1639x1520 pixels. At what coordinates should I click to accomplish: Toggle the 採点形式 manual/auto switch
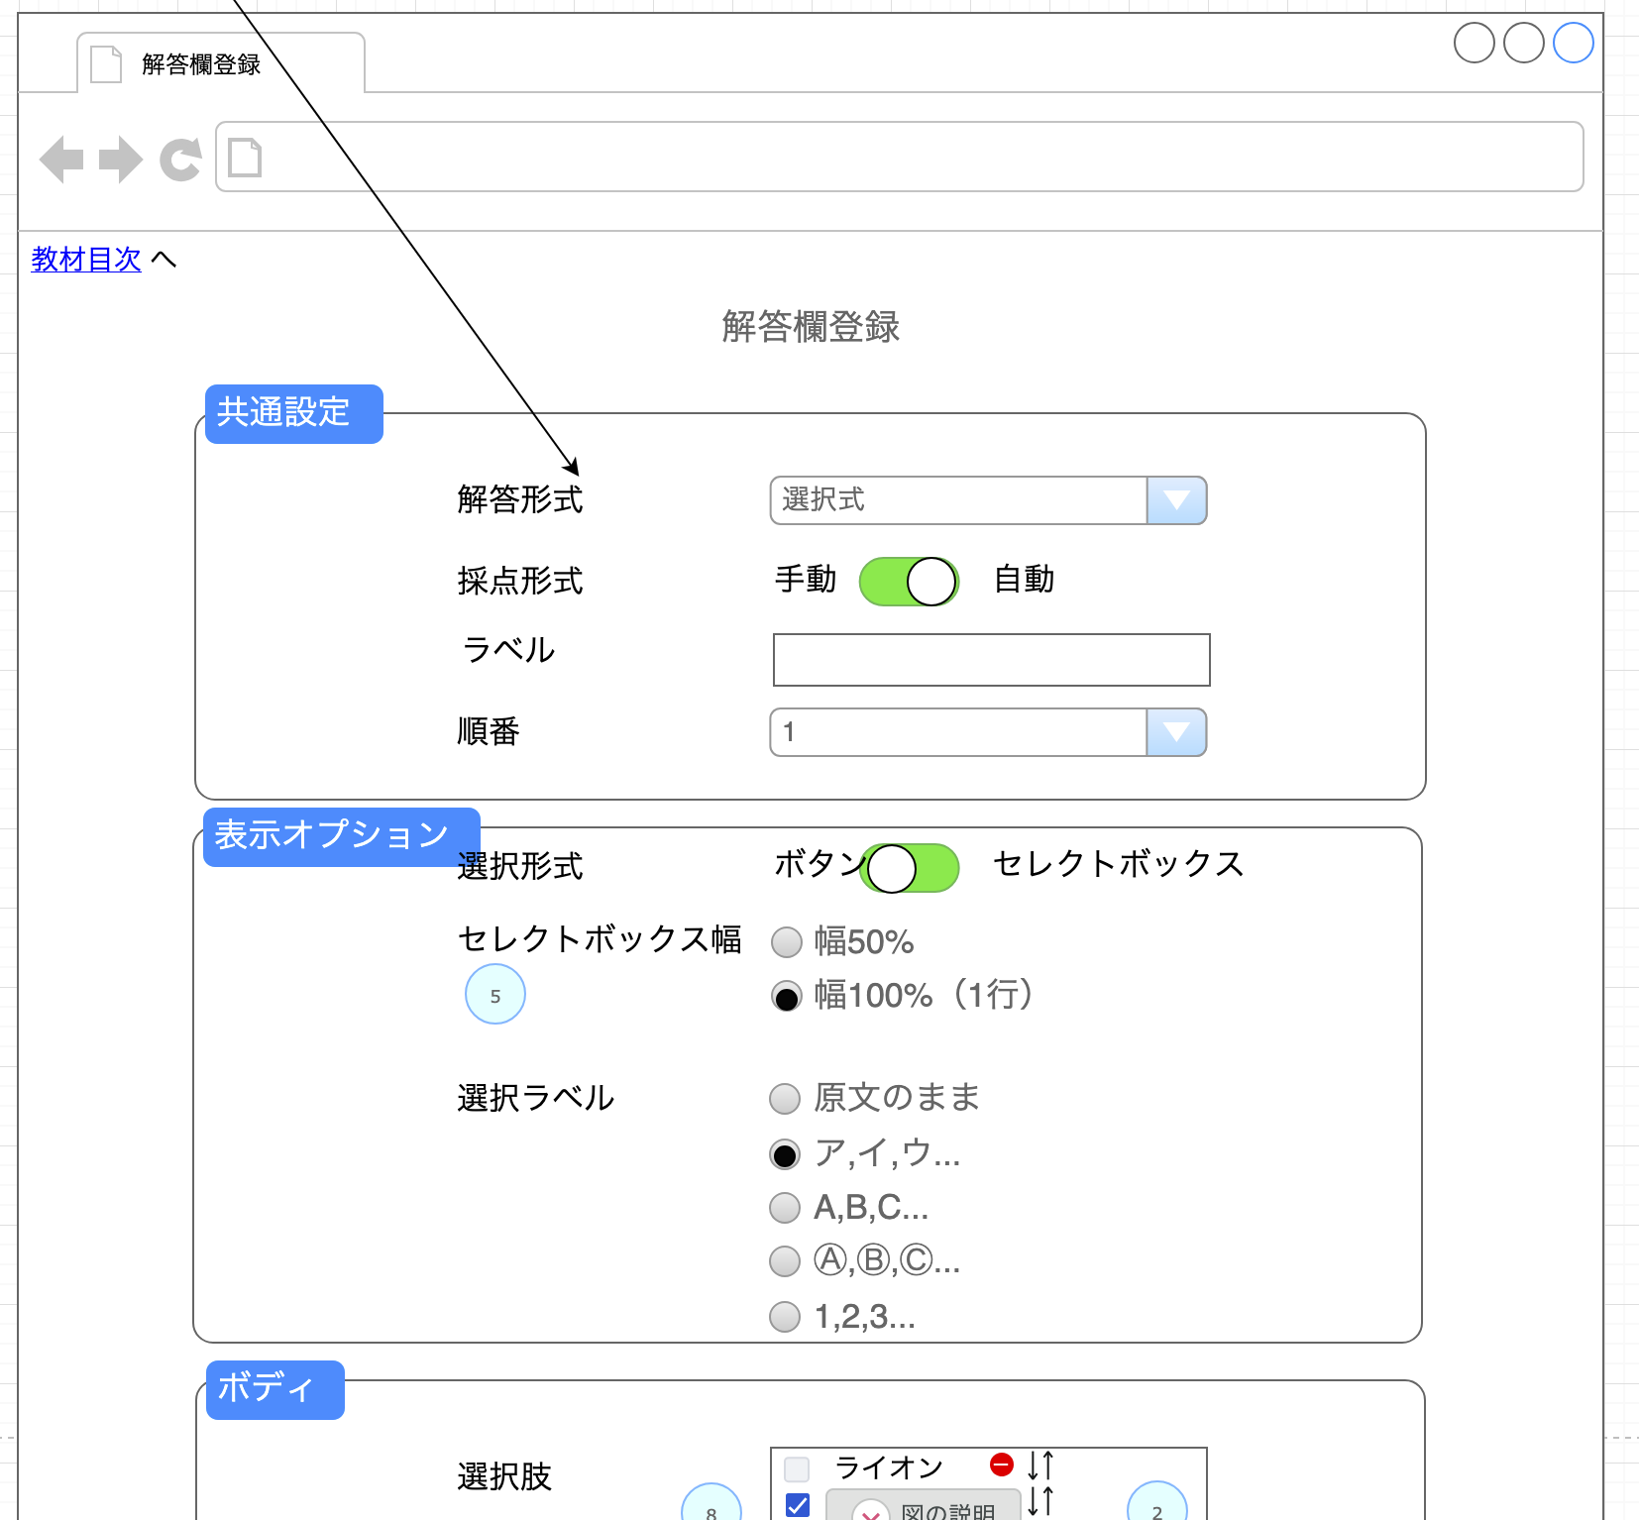tap(909, 581)
